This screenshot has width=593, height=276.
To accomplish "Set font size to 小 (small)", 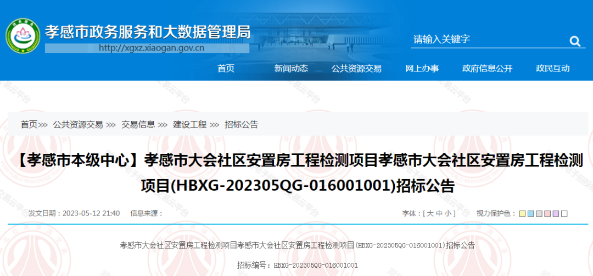I will (x=447, y=213).
